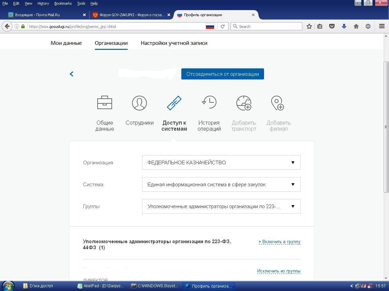389x291 pixels.
Task: Select the Доступ к системам chain icon
Action: [174, 103]
